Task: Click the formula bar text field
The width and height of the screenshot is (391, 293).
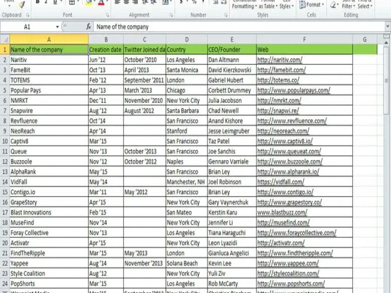Action: point(239,27)
